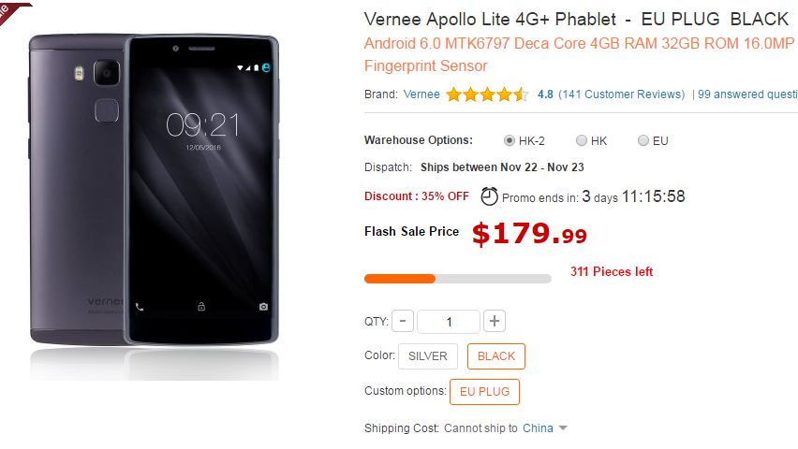Click the star rating icons
The width and height of the screenshot is (798, 449).
(x=487, y=94)
